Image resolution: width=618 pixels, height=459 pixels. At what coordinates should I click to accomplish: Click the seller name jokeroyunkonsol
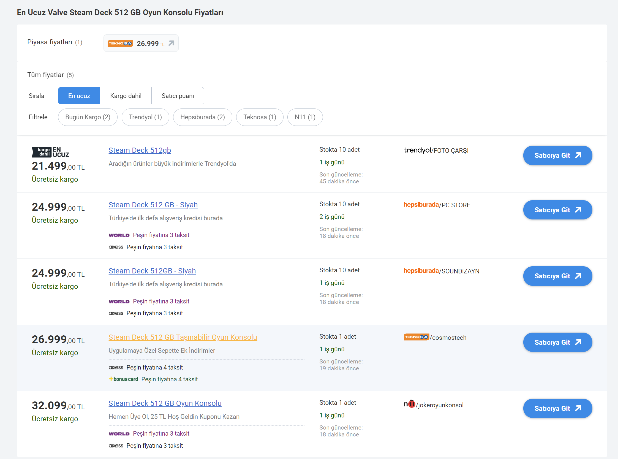[x=441, y=405]
